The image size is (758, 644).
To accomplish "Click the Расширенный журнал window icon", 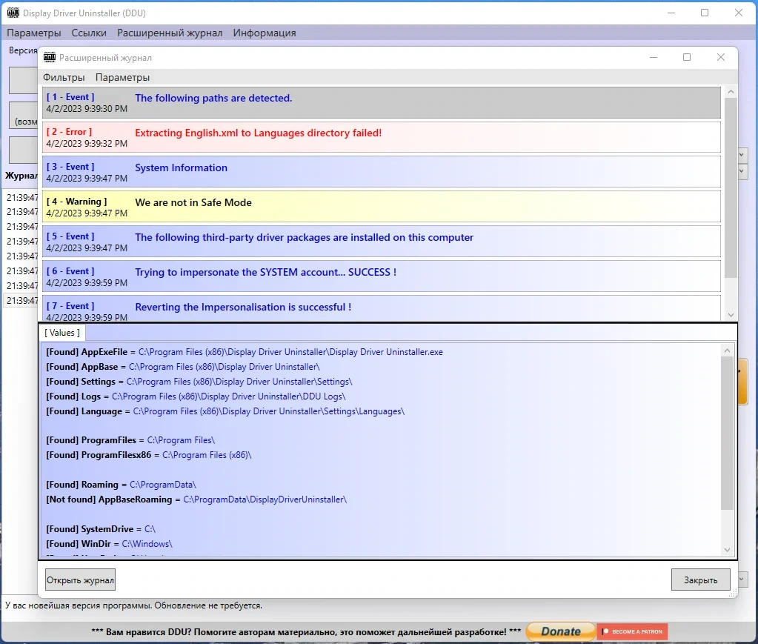I will pos(50,57).
